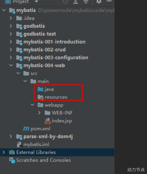The image size is (147, 174).
Task: Select the External Libraries row
Action: (x=57, y=152)
